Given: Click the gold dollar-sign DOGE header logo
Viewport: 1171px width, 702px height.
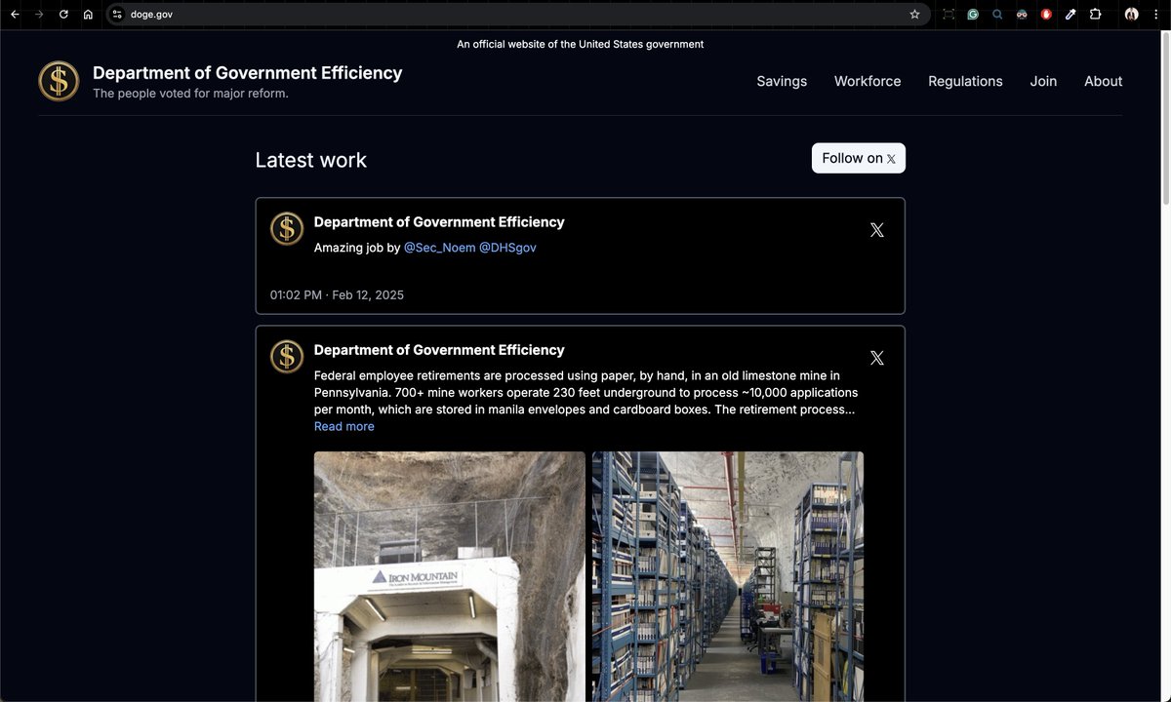Looking at the screenshot, I should pyautogui.click(x=59, y=81).
